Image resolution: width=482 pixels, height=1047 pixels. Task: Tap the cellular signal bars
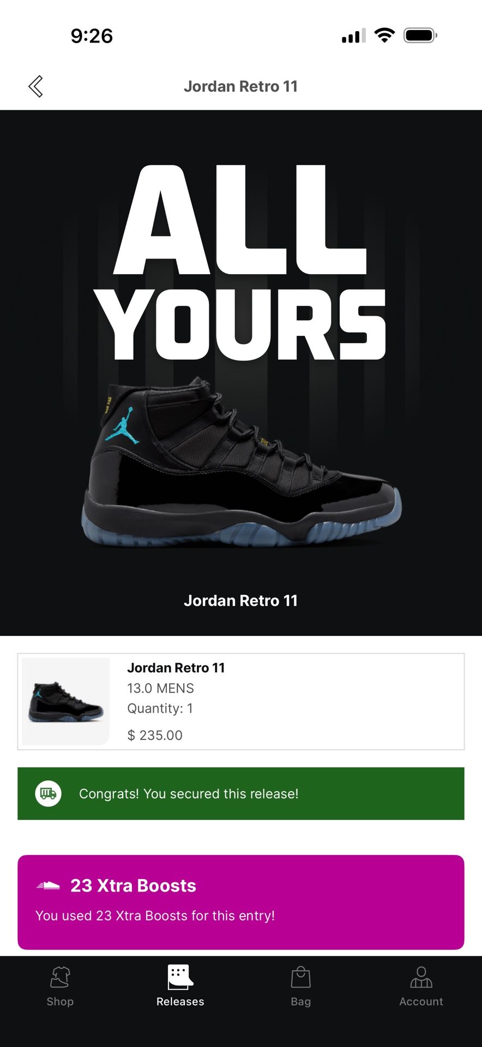tap(354, 36)
